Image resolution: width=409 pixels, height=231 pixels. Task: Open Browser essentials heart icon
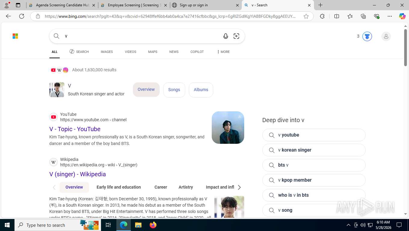tap(377, 16)
